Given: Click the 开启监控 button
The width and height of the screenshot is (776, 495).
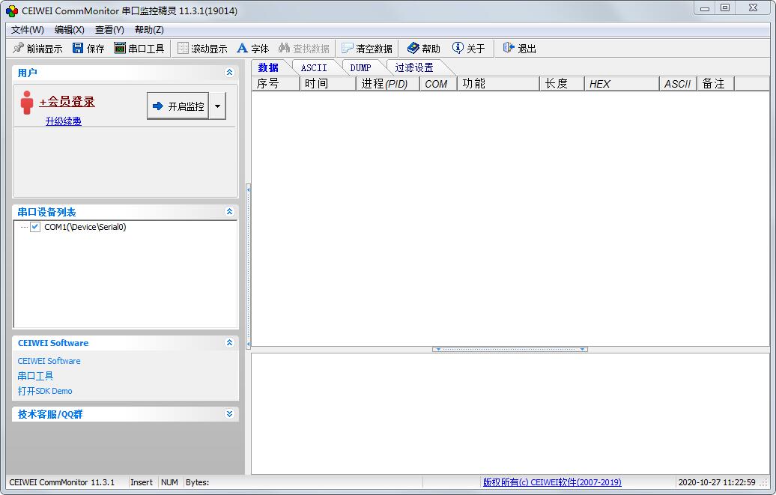Looking at the screenshot, I should pyautogui.click(x=178, y=106).
